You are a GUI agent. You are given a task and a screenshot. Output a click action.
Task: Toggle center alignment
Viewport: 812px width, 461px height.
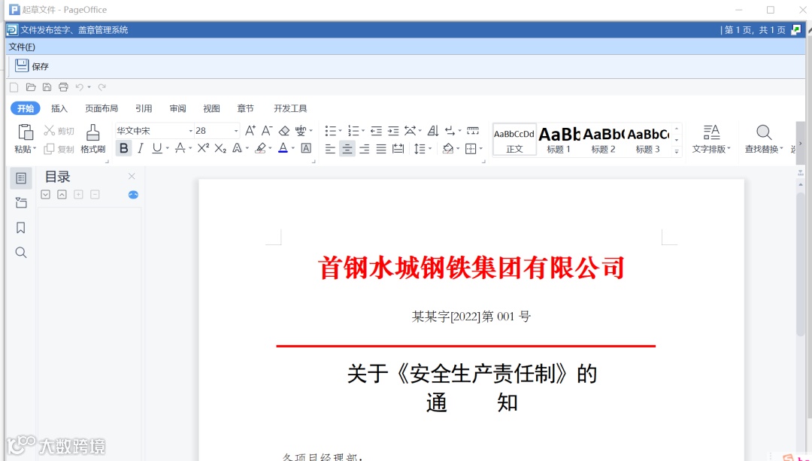[347, 149]
